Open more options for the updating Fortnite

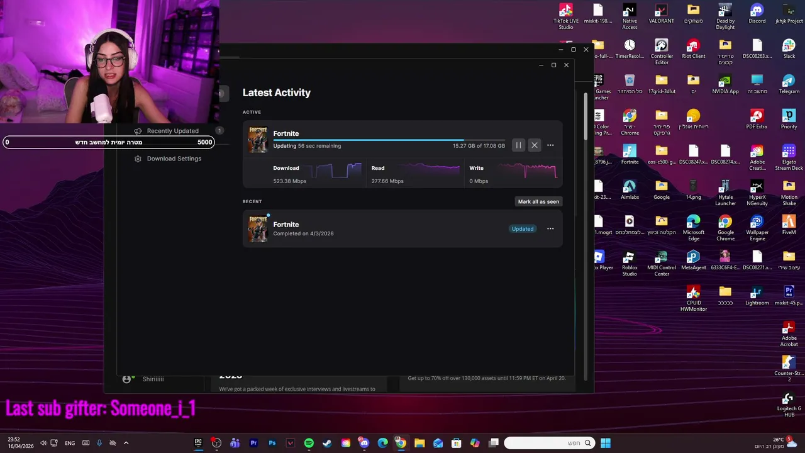click(x=550, y=145)
